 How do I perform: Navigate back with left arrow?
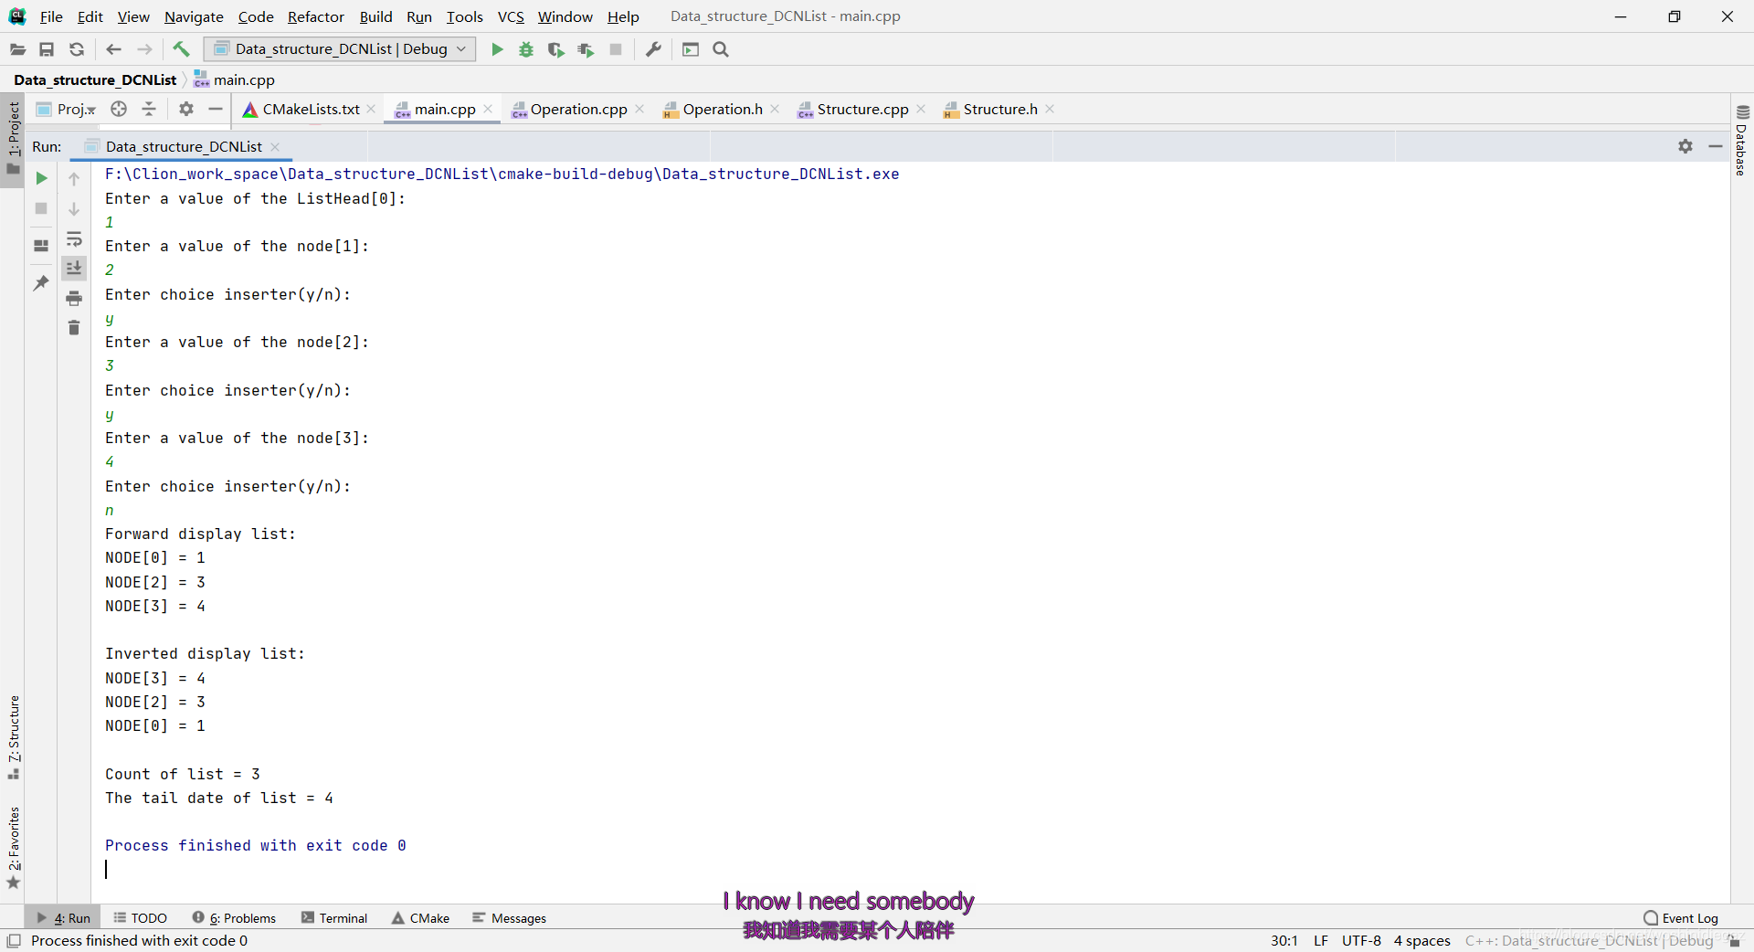pyautogui.click(x=114, y=49)
